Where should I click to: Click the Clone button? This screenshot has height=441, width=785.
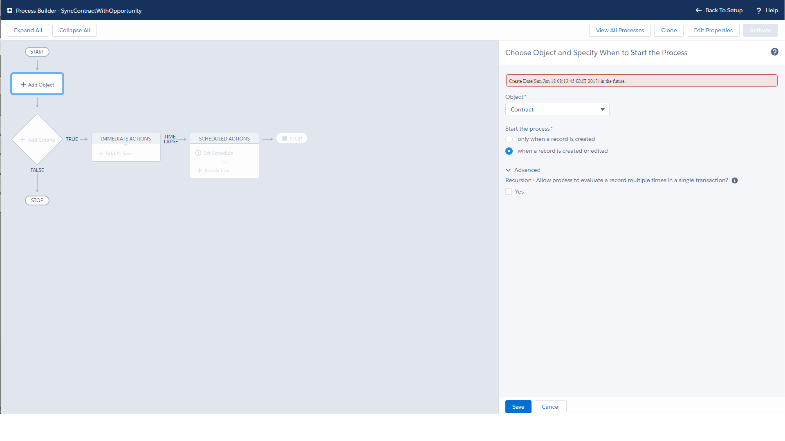pos(669,30)
